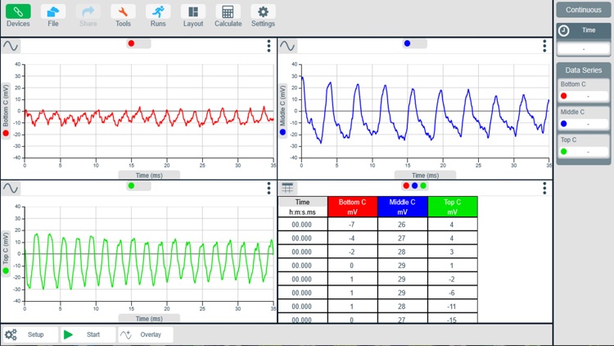Open three-dot menu on Bottom C graph
This screenshot has height=346, width=614.
coord(269,47)
